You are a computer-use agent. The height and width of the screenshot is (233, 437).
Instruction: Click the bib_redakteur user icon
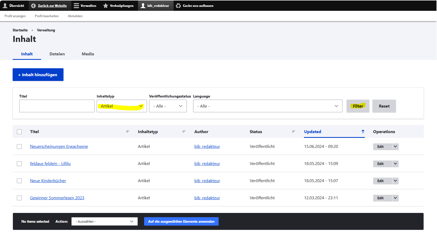(143, 6)
